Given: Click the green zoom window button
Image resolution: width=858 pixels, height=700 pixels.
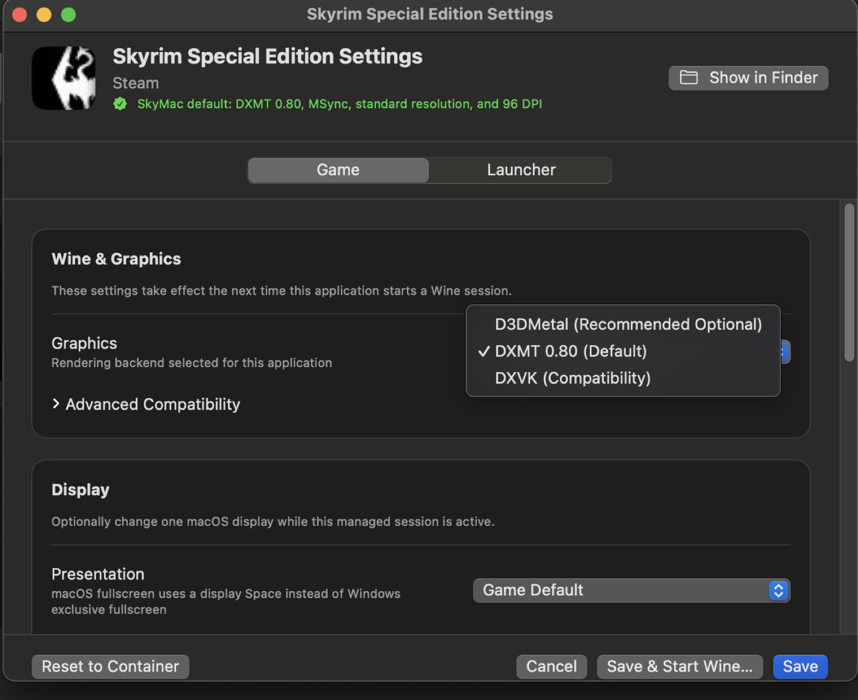Looking at the screenshot, I should click(x=68, y=14).
